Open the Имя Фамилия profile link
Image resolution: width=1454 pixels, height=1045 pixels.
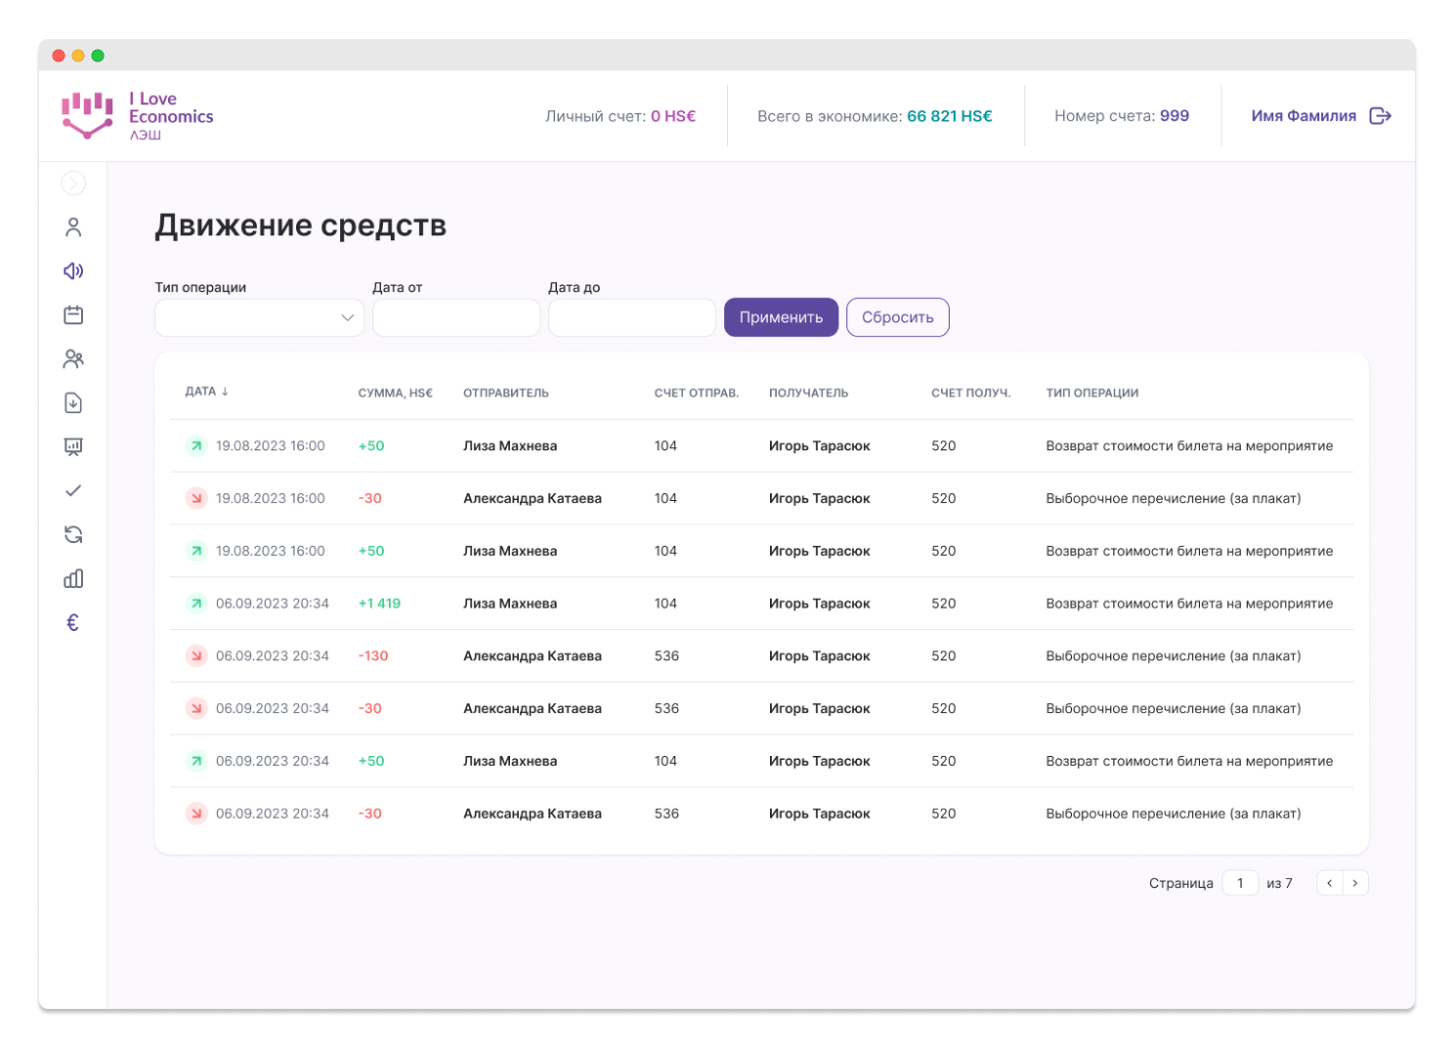pos(1304,116)
